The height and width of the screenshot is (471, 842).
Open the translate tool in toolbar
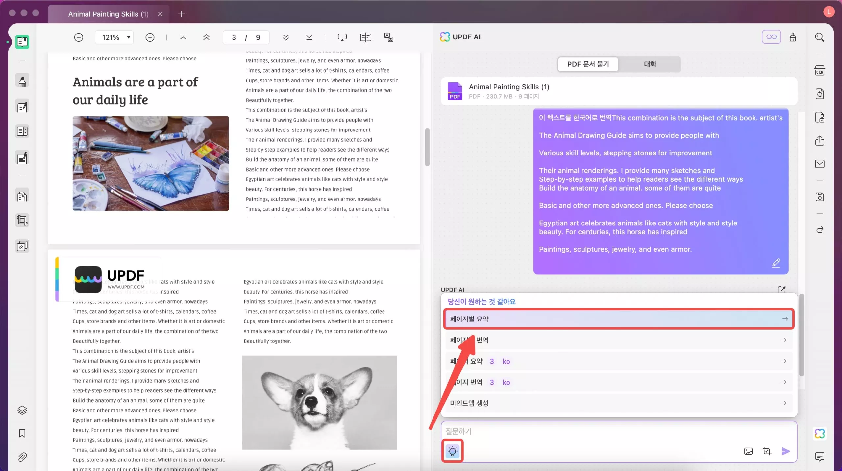click(389, 37)
